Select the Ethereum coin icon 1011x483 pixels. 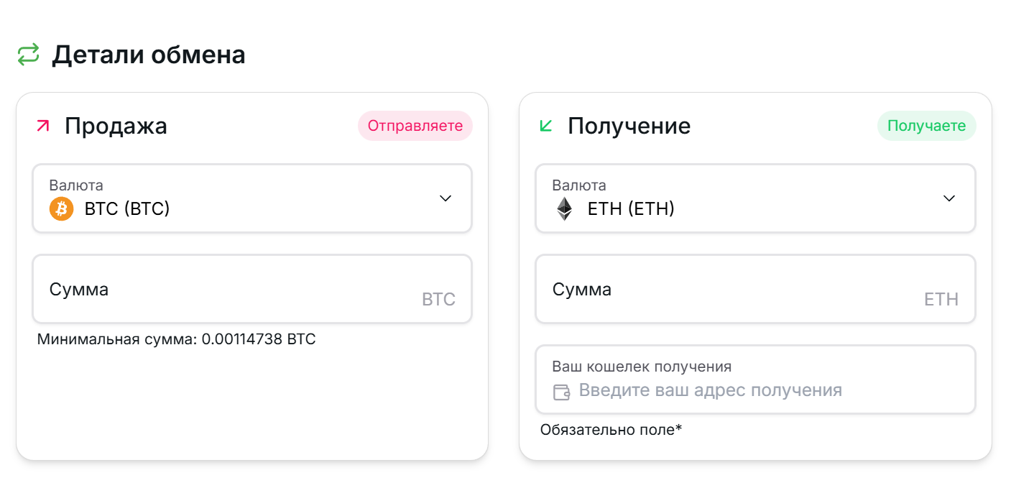pyautogui.click(x=565, y=208)
